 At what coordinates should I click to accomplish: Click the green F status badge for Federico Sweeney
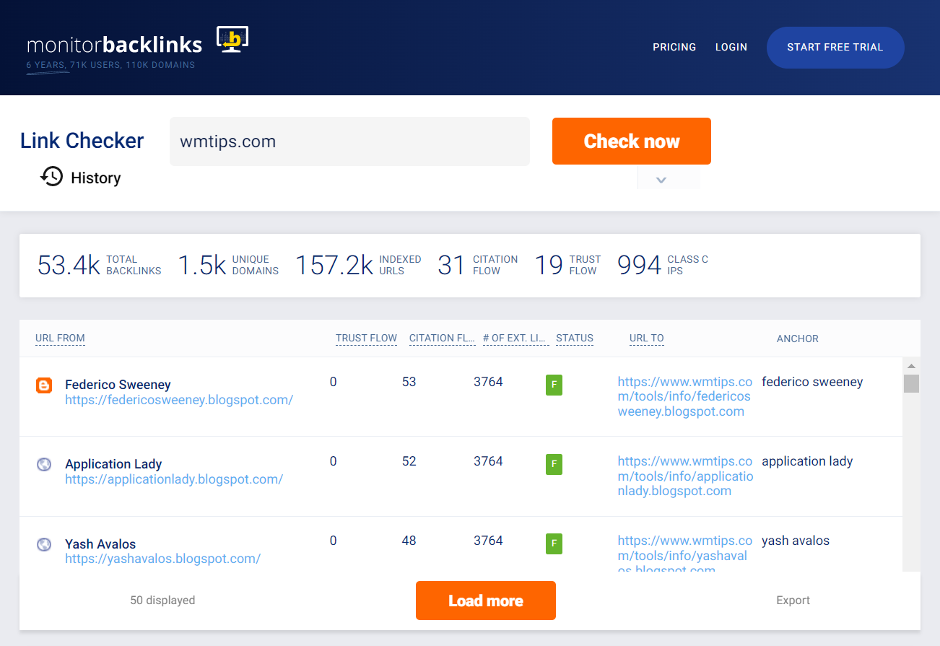click(554, 385)
